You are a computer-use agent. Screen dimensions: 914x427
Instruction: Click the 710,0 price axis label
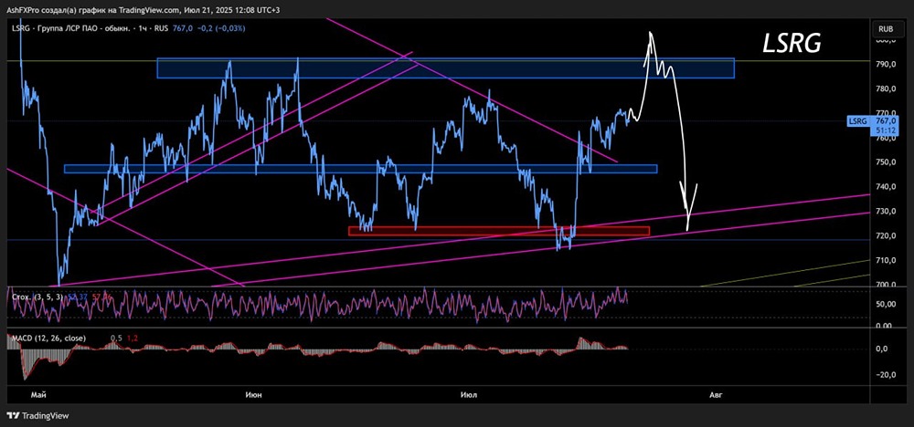tap(885, 260)
